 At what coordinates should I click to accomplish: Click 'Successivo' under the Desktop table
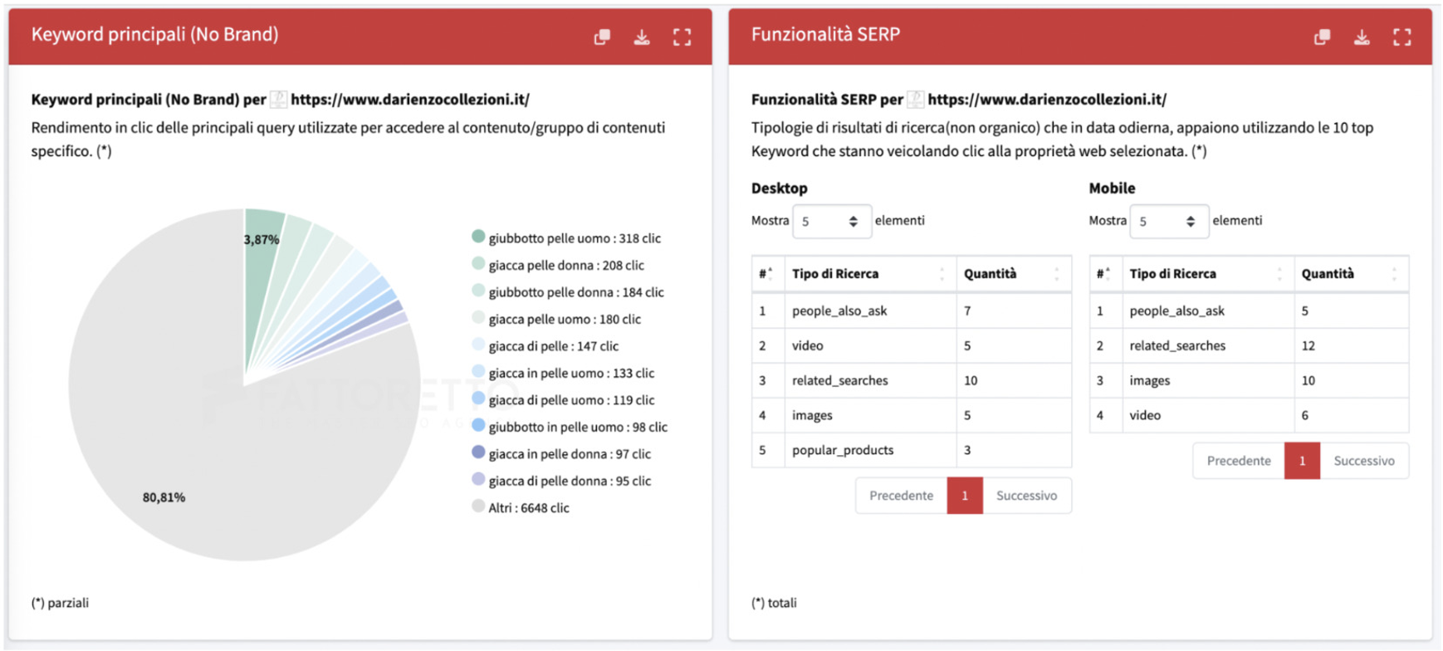click(x=1026, y=496)
